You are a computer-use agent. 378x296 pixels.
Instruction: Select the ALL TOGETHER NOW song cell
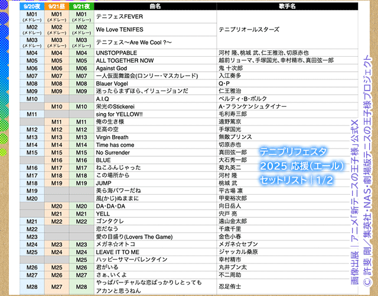click(125, 60)
